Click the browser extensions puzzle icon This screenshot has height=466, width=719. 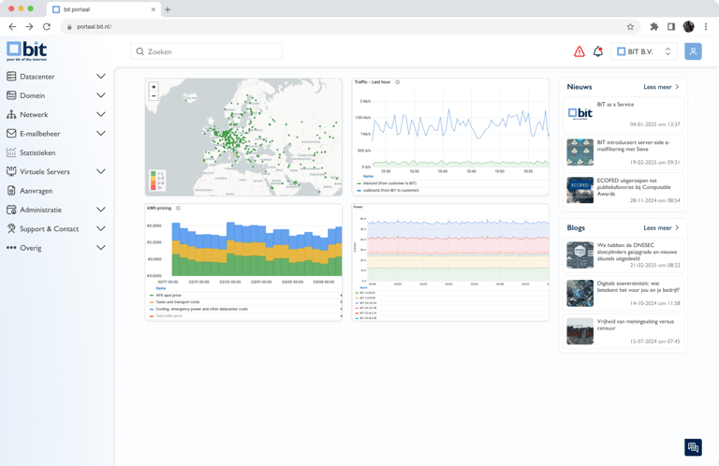click(653, 26)
